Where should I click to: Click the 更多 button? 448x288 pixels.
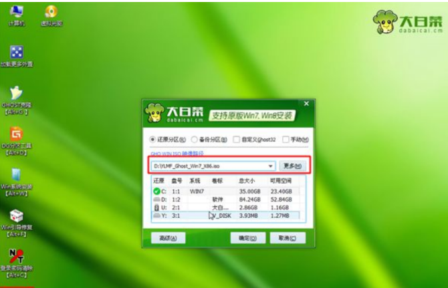click(292, 166)
